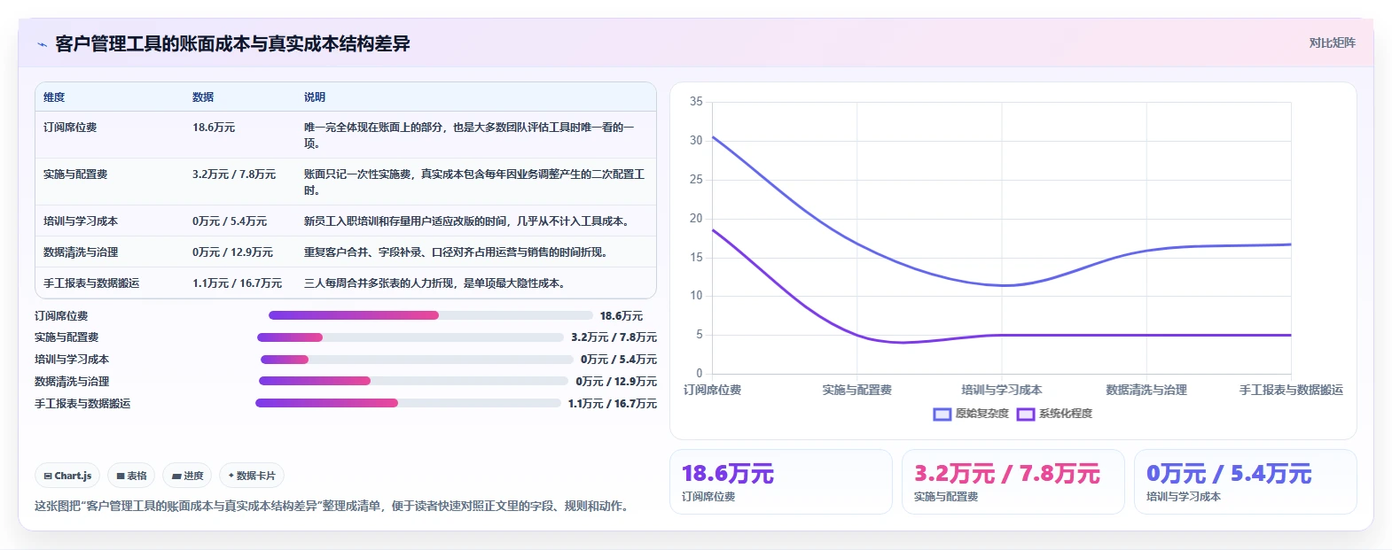Click chart x-axis label 实施与配置费
This screenshot has width=1392, height=550.
click(856, 390)
